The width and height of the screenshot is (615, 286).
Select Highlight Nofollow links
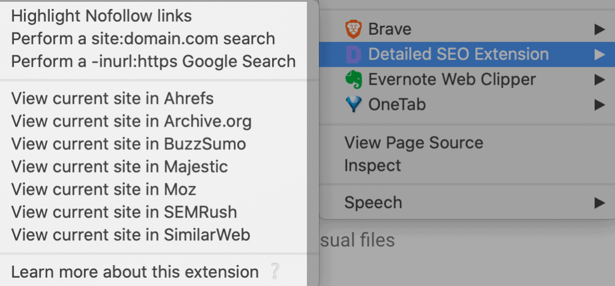click(x=101, y=16)
